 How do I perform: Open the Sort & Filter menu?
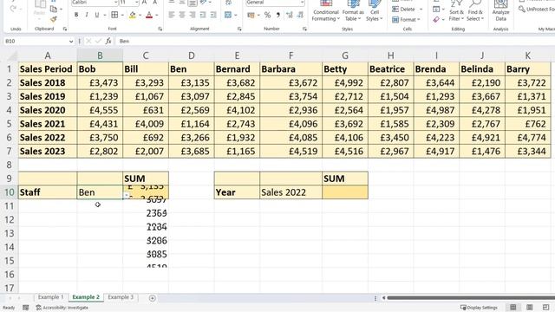(x=456, y=11)
